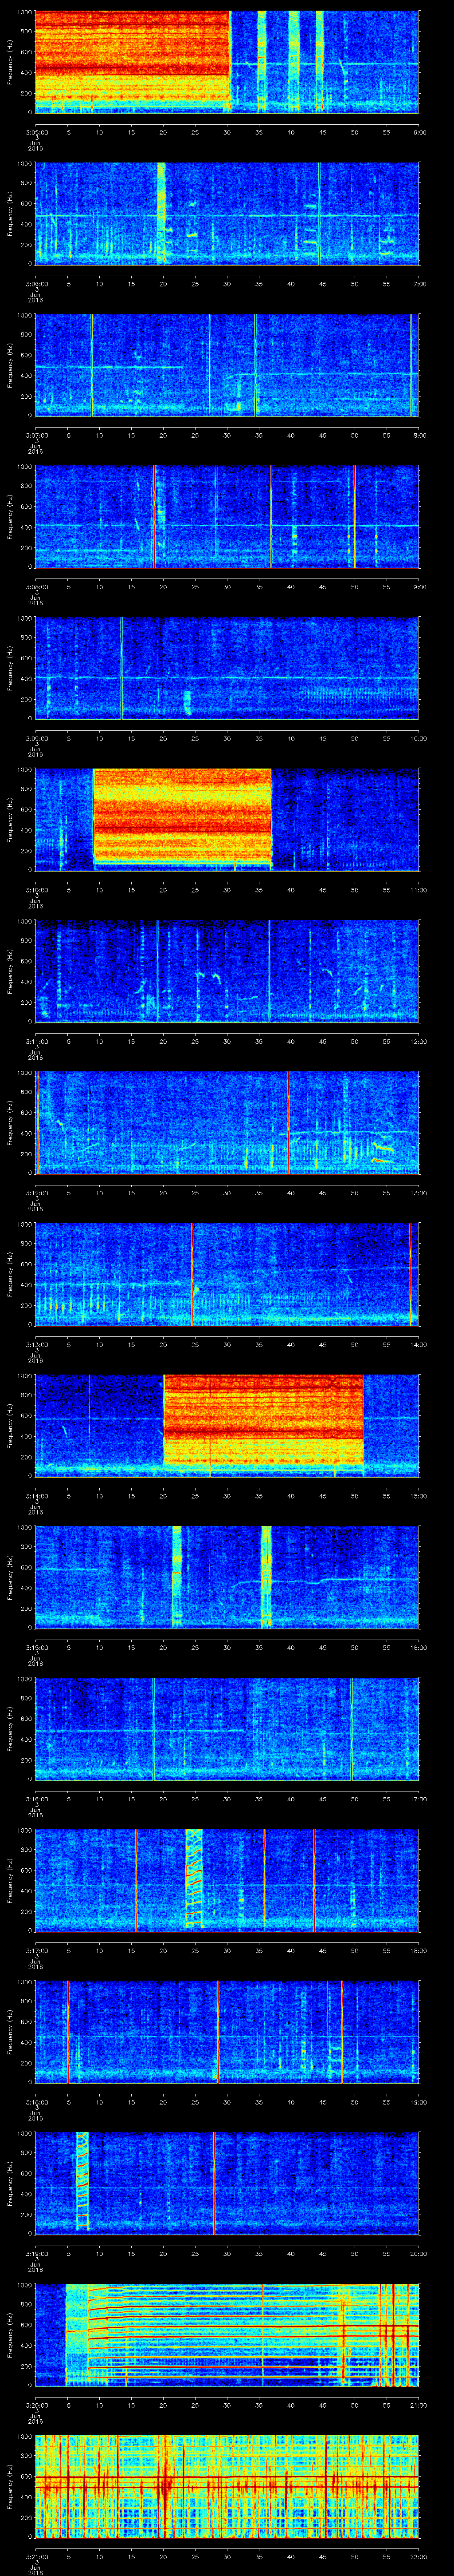Viewport: 454px width, 2576px height.
Task: Click the '3:20:00' time label
Action: pyautogui.click(x=36, y=2407)
